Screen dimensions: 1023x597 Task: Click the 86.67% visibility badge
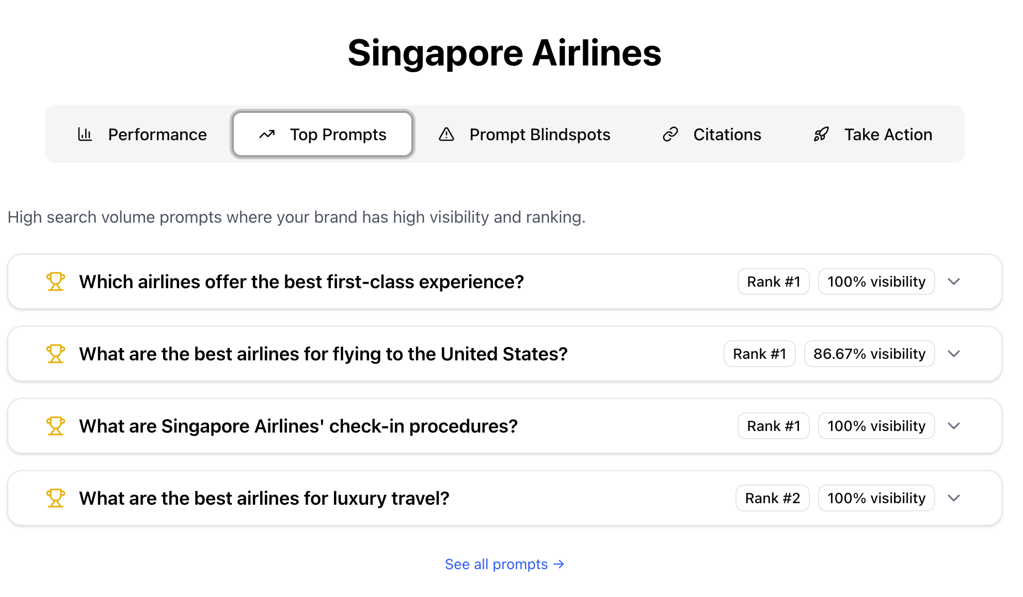tap(869, 354)
